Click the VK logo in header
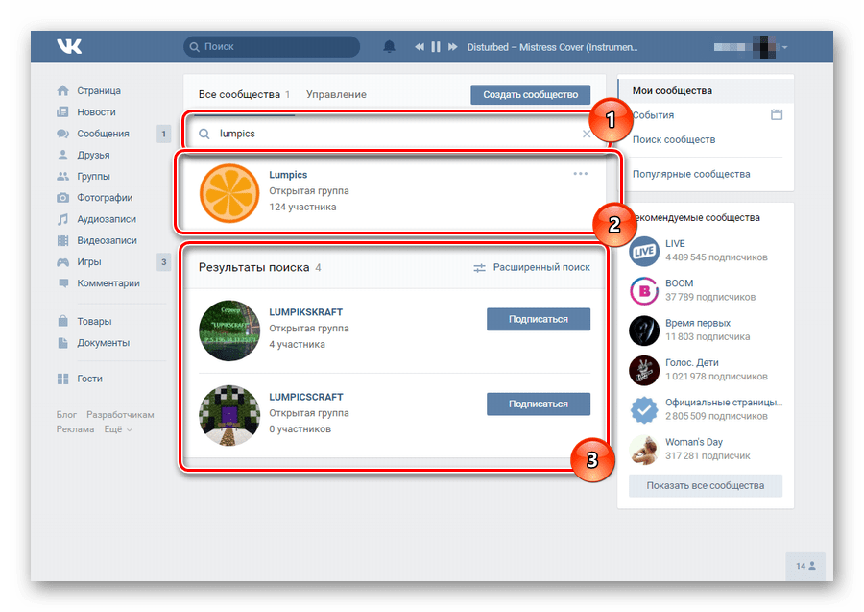Image resolution: width=864 pixels, height=612 pixels. click(69, 46)
